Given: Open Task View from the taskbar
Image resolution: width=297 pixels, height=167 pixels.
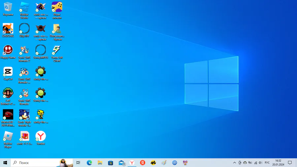Looking at the screenshot, I should coord(78,163).
